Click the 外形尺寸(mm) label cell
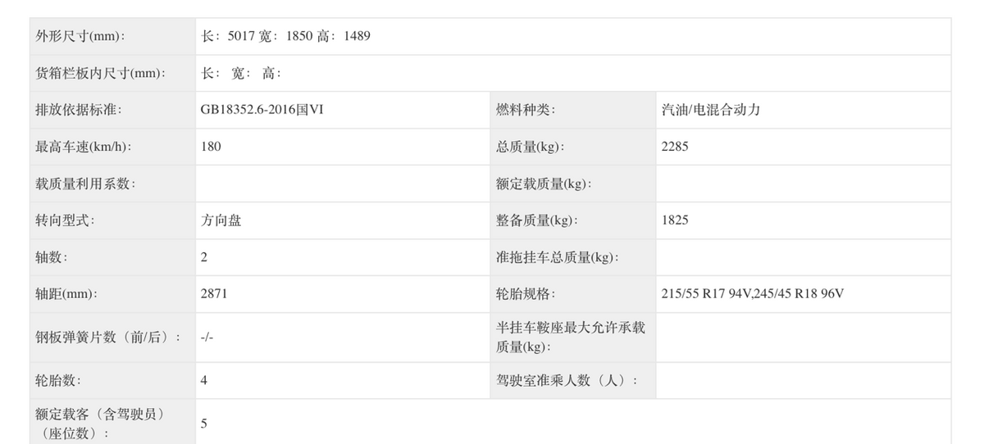The image size is (984, 444). [x=80, y=36]
